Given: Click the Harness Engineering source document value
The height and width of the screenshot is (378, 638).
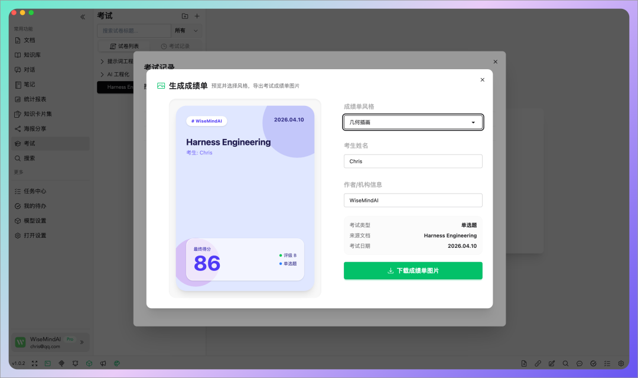Looking at the screenshot, I should [x=450, y=235].
